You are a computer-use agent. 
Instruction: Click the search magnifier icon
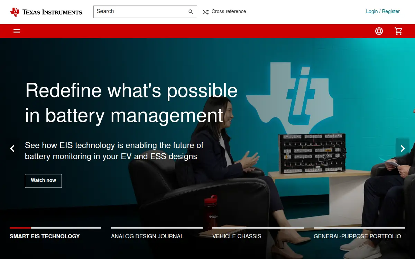coord(191,12)
